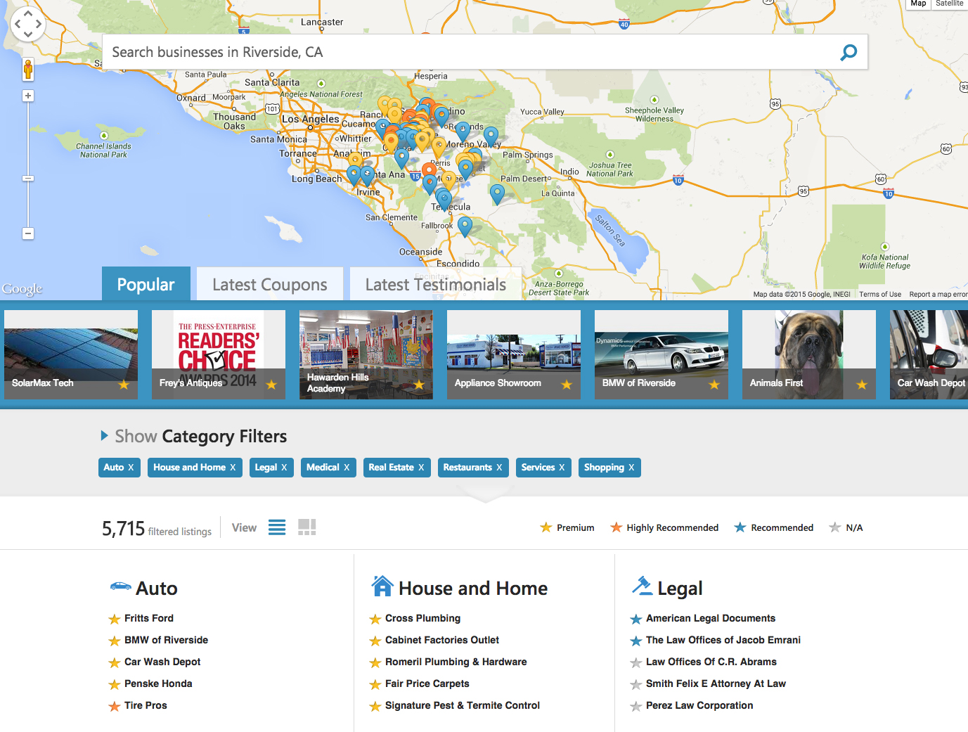Click Report a map error link
This screenshot has width=968, height=732.
(x=938, y=295)
